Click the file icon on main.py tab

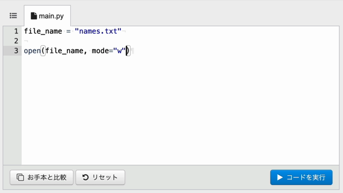click(x=34, y=16)
